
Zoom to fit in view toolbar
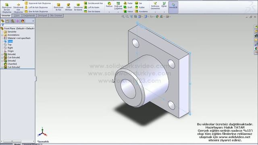(123, 17)
